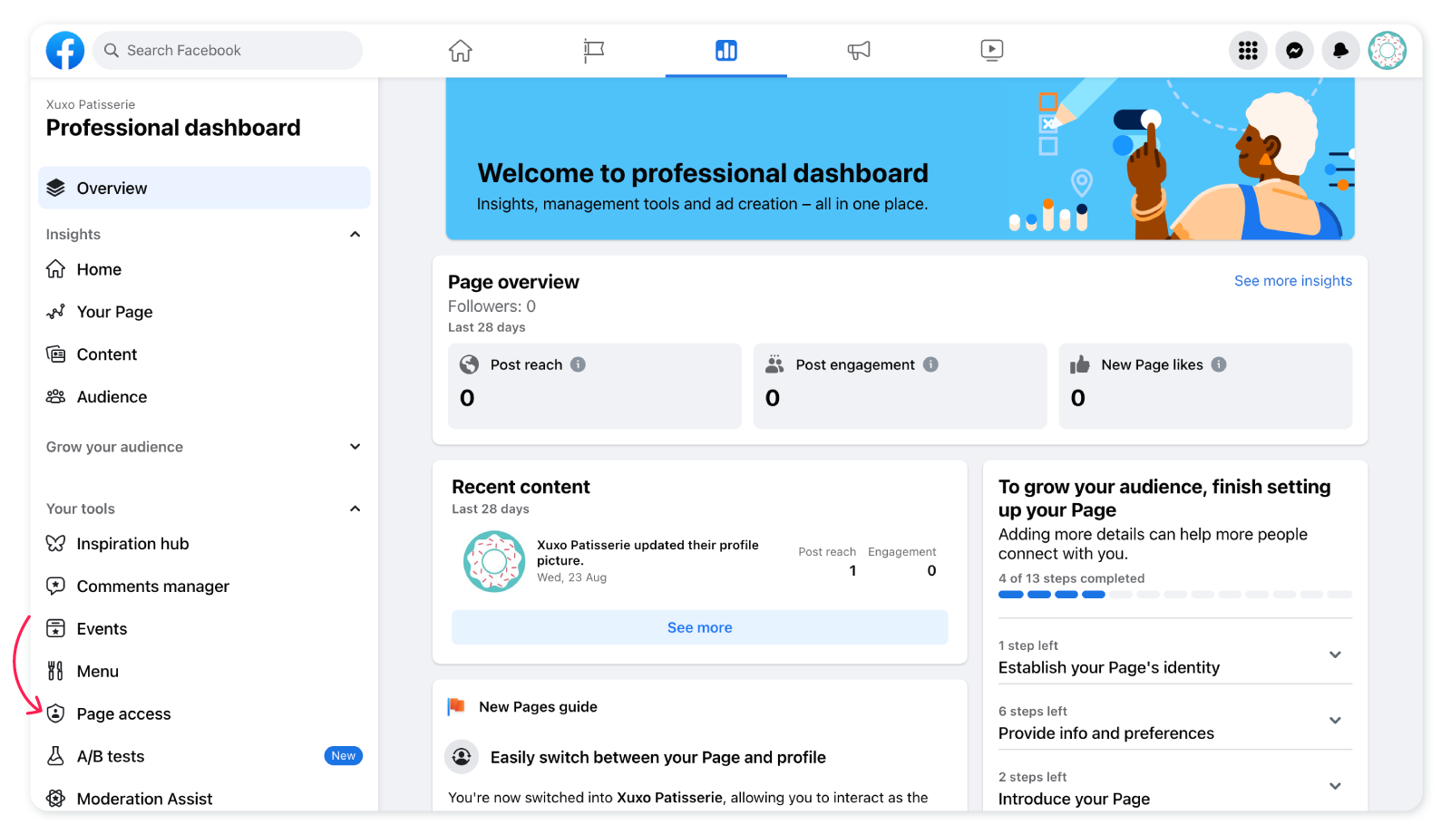Click the Welcome to professional dashboard banner
Viewport: 1451px width, 834px height.
click(x=900, y=159)
